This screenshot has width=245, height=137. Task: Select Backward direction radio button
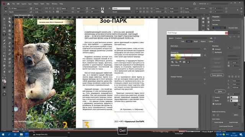213,53
